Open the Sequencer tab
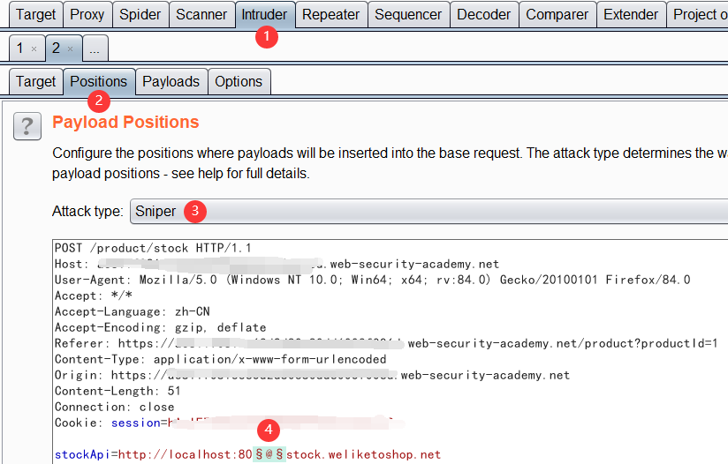 [407, 14]
